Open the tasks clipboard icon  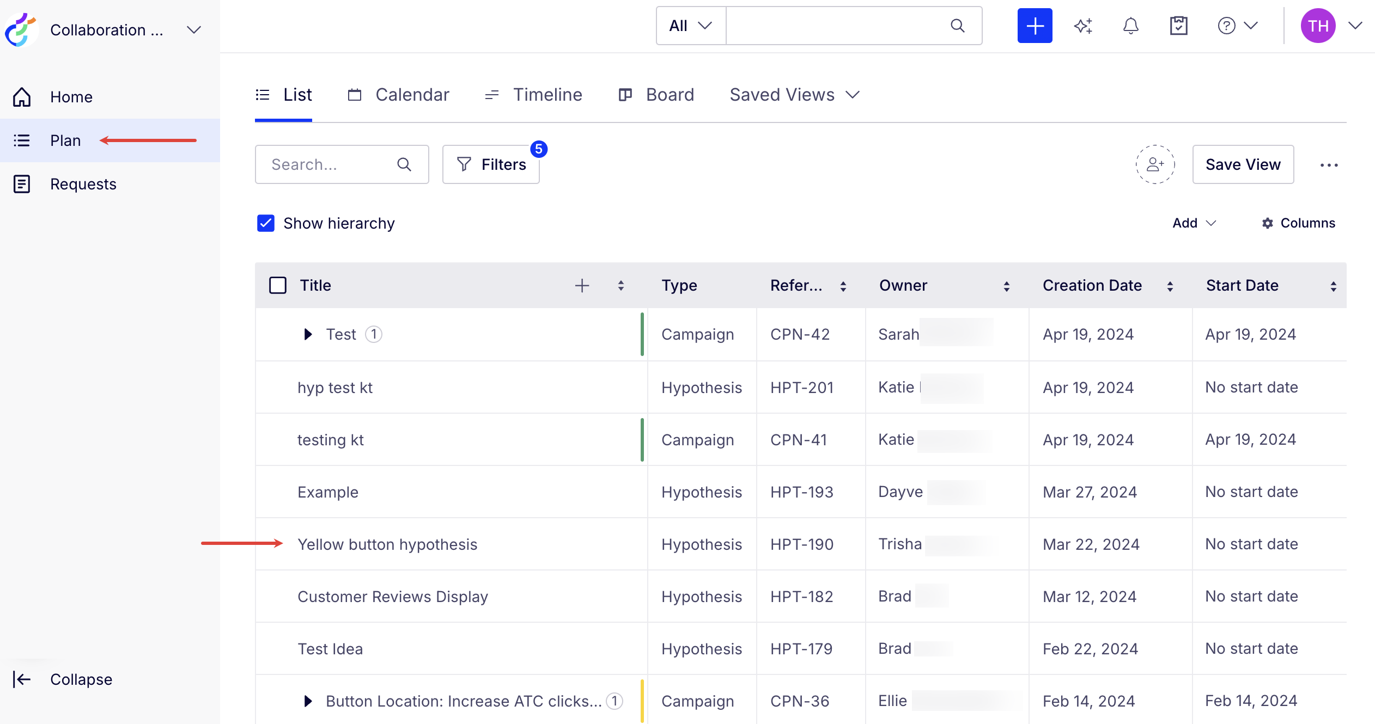click(x=1179, y=26)
